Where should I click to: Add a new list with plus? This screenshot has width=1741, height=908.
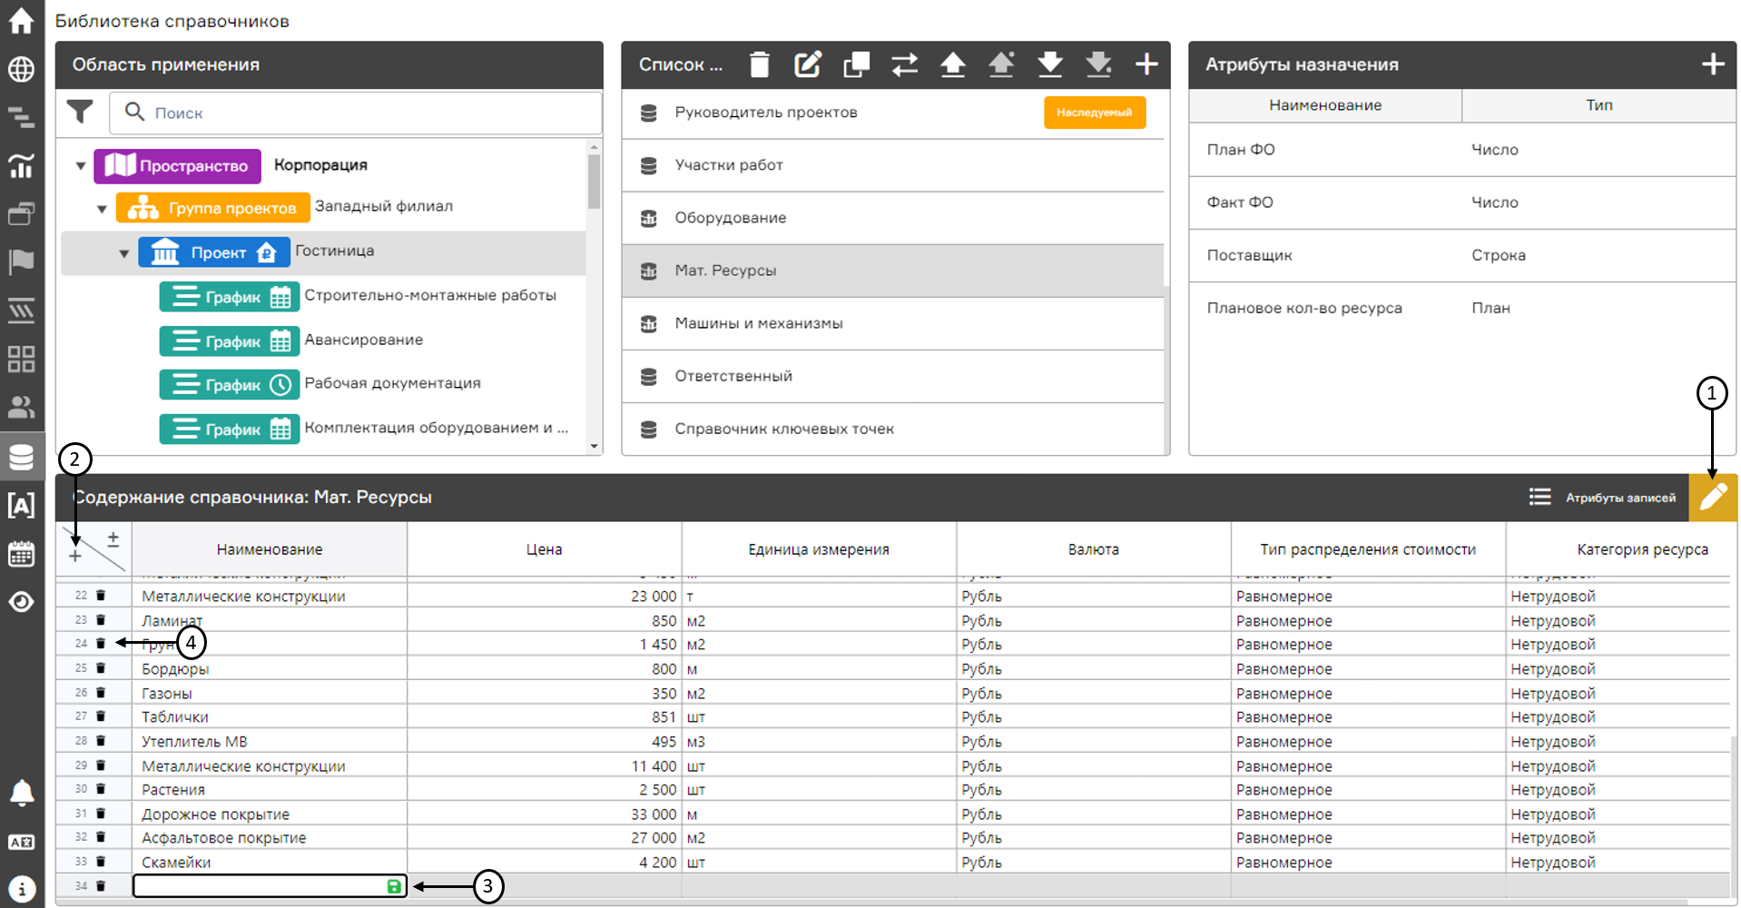(1146, 64)
